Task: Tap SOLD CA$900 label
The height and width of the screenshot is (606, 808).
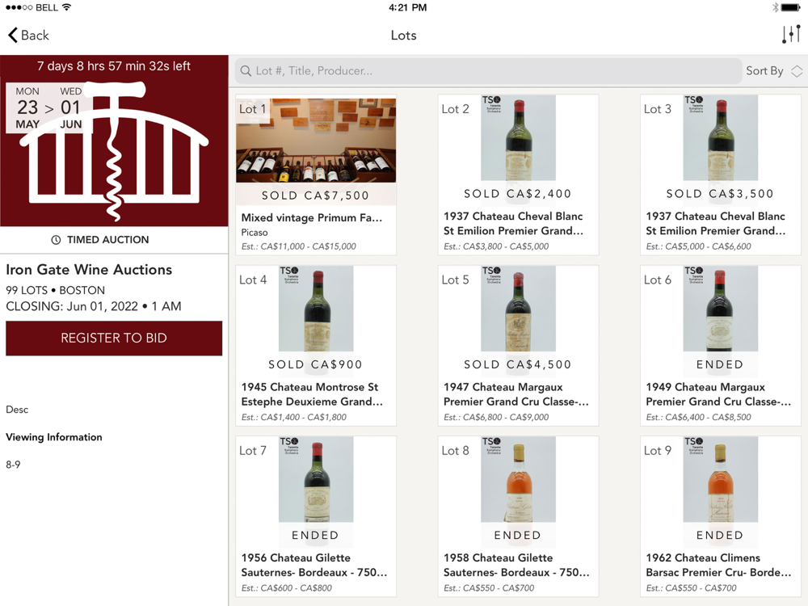Action: (315, 364)
